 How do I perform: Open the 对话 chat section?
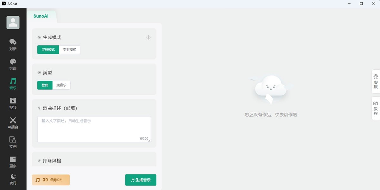13,45
